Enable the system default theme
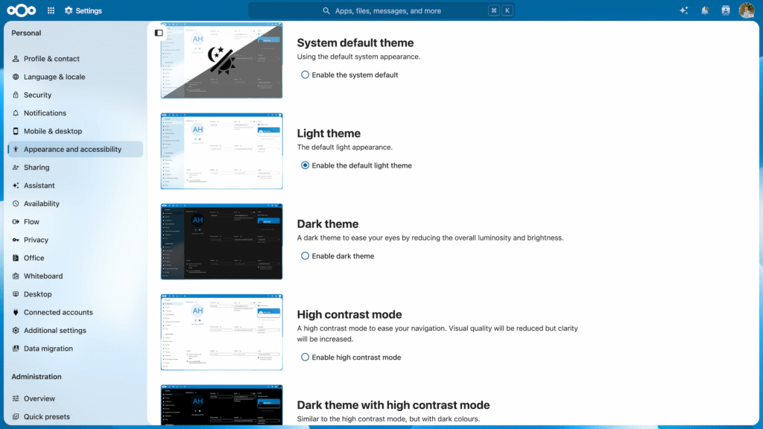 pos(305,75)
